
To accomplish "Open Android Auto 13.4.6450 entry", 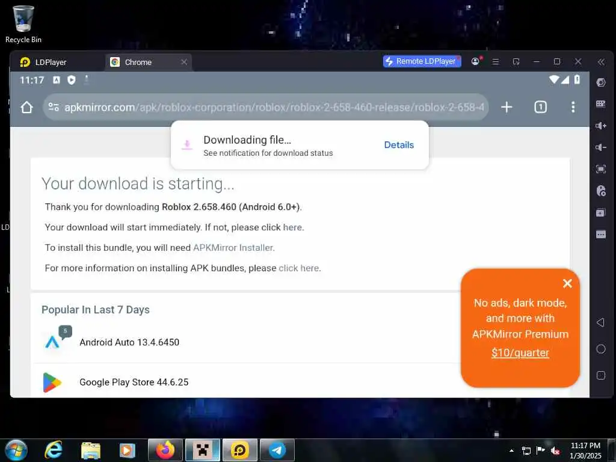I will (x=129, y=342).
